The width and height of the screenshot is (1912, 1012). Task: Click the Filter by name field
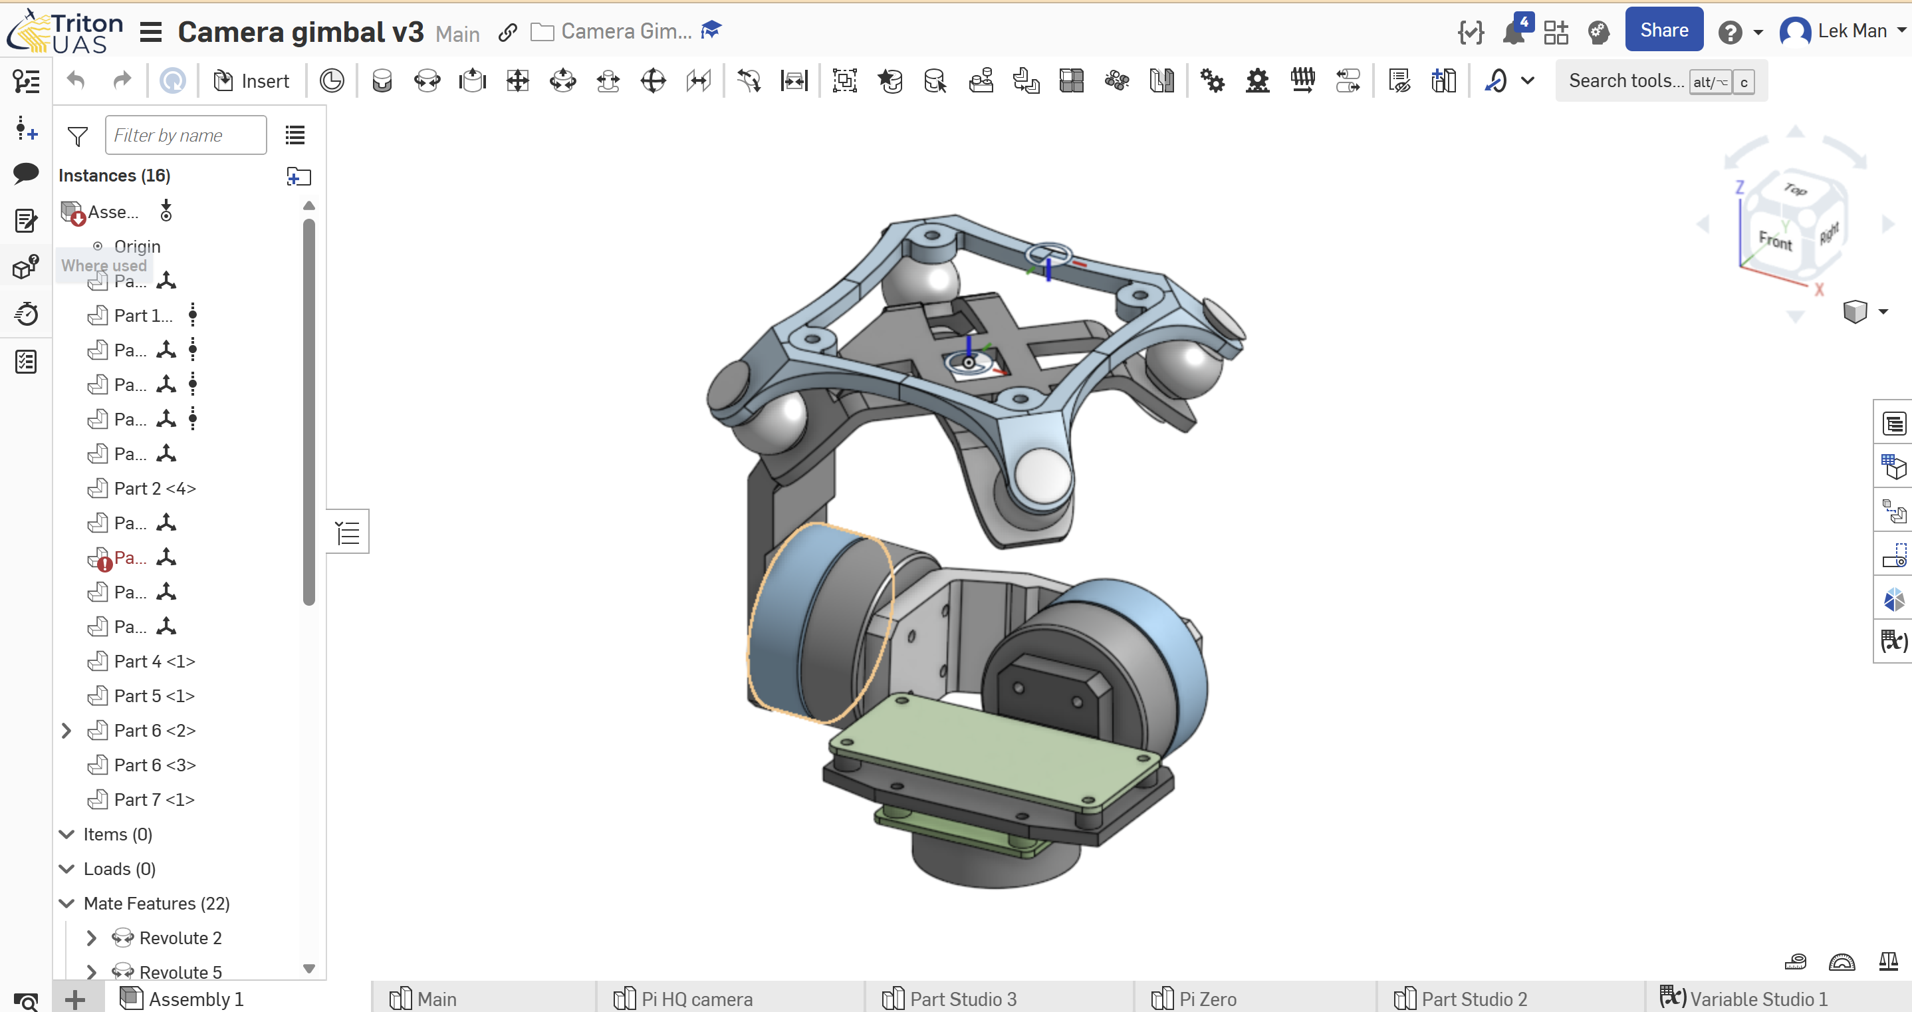coord(185,135)
